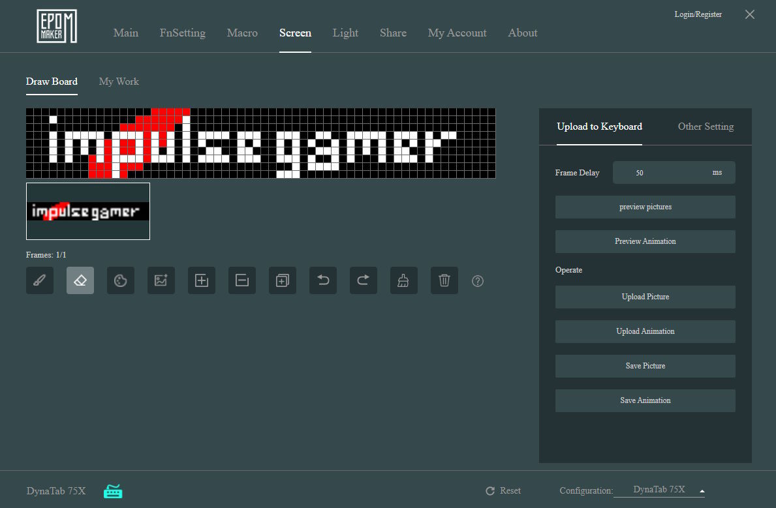This screenshot has width=776, height=508.
Task: Clear the canvas with broom icon
Action: click(404, 280)
